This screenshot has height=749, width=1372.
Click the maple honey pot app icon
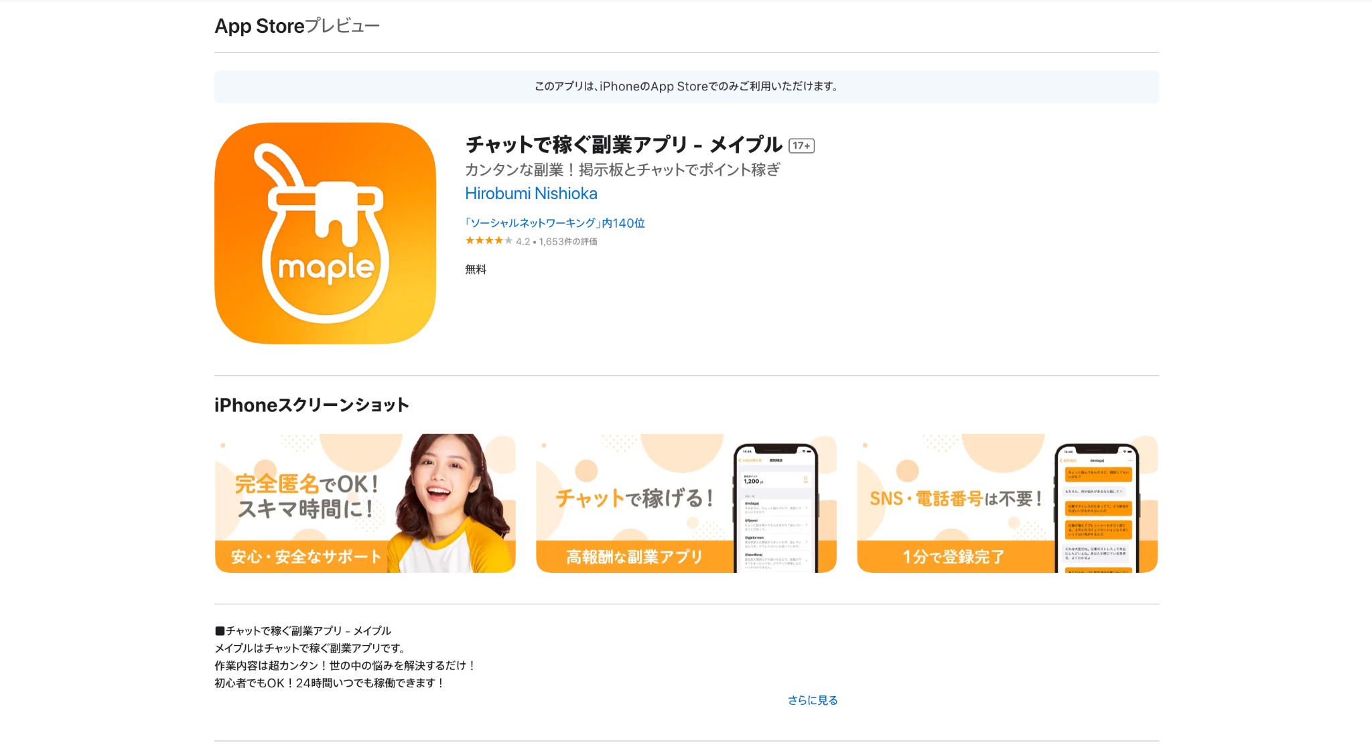(325, 233)
